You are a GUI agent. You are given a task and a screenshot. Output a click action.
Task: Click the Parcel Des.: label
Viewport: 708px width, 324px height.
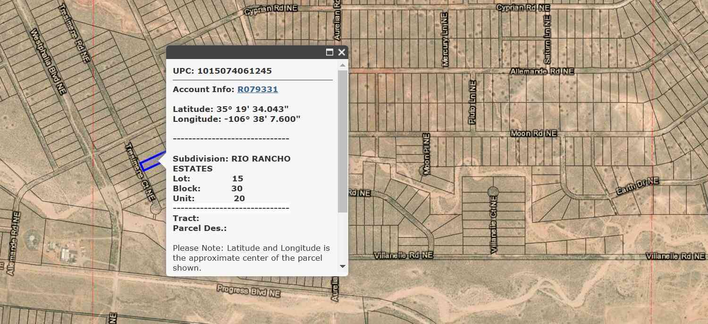pos(200,228)
